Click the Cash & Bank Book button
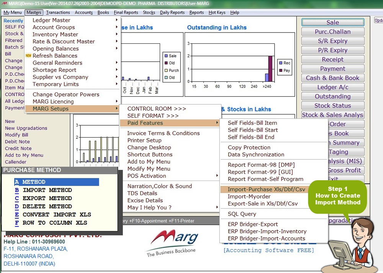Viewport: 383px width, 273px height. click(x=333, y=78)
